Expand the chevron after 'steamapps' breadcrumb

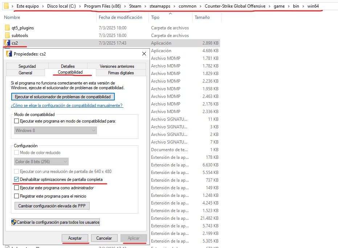[174, 6]
